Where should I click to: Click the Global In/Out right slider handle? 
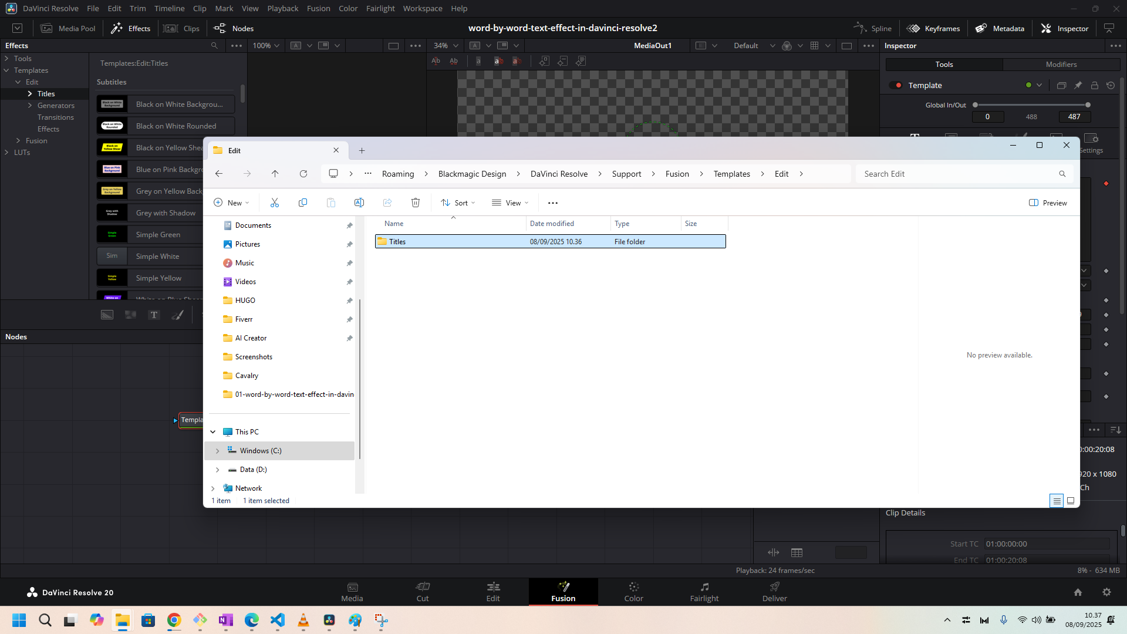click(1088, 105)
